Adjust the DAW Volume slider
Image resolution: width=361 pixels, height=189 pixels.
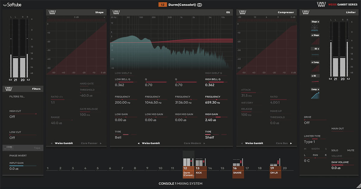[343, 165]
